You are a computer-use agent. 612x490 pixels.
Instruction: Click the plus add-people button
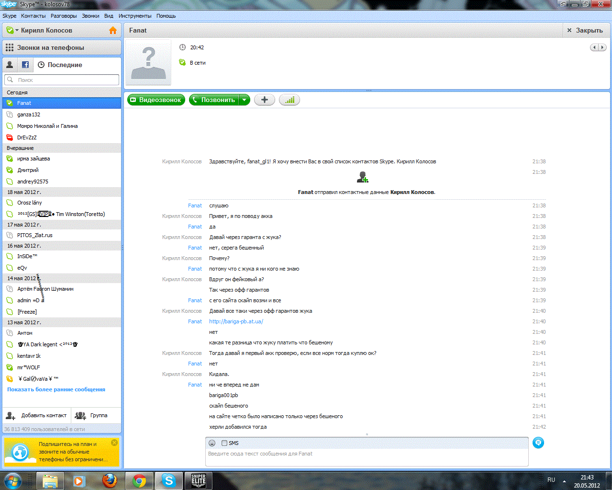(x=265, y=100)
